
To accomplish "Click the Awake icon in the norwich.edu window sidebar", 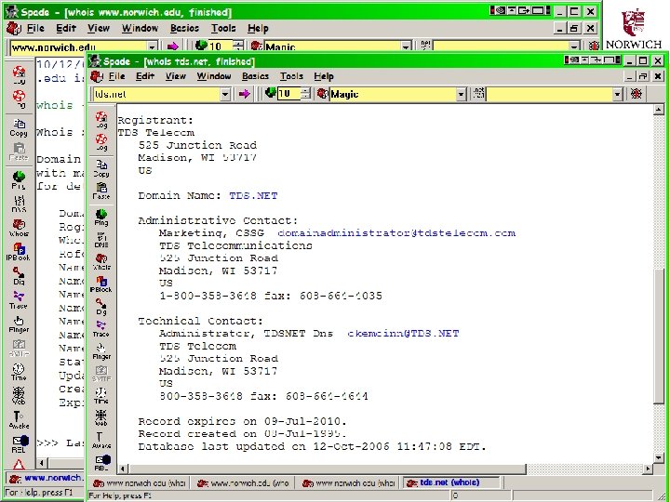I will pyautogui.click(x=19, y=420).
